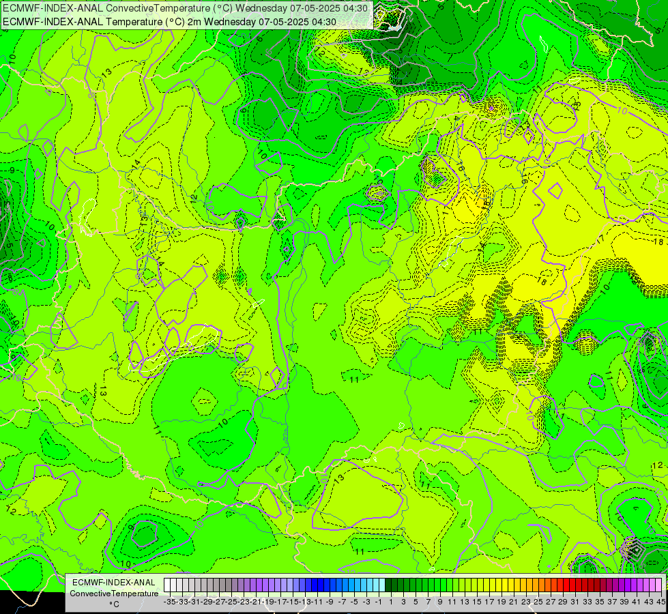Viewport: 668px width, 614px height.
Task: Click legend scale number 11
Action: pos(452,602)
